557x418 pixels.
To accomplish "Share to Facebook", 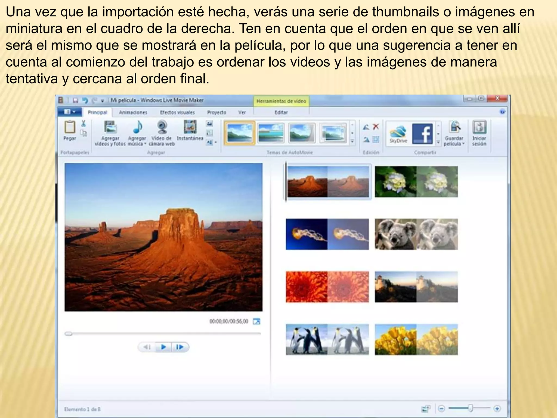I will 422,133.
